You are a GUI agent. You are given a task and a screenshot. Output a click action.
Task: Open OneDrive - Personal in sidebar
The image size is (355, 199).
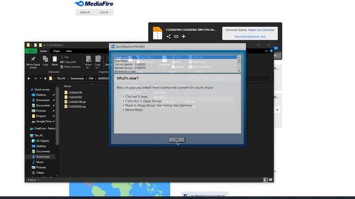click(x=43, y=128)
